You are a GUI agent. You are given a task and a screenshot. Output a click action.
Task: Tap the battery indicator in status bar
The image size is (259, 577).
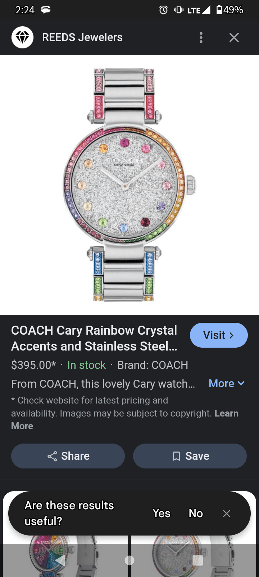[230, 10]
